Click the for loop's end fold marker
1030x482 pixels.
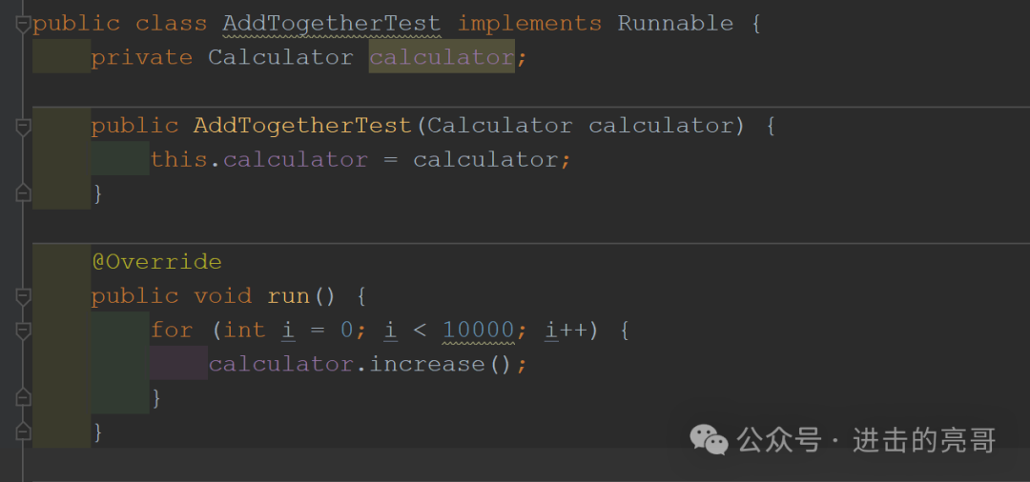click(x=23, y=397)
